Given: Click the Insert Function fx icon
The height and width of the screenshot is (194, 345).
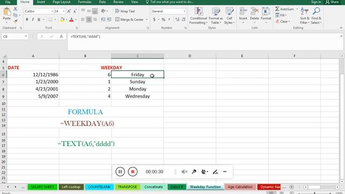Looking at the screenshot, I should tap(61, 37).
